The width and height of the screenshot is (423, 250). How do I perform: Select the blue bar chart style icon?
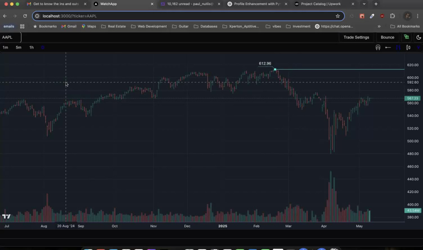pyautogui.click(x=398, y=47)
